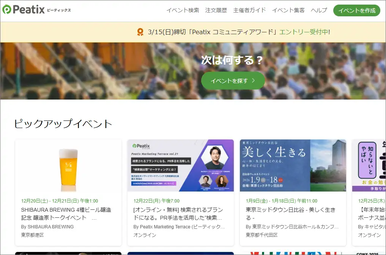The width and height of the screenshot is (386, 255).
Task: Click the Peatix logo icon
Action: tap(7, 10)
